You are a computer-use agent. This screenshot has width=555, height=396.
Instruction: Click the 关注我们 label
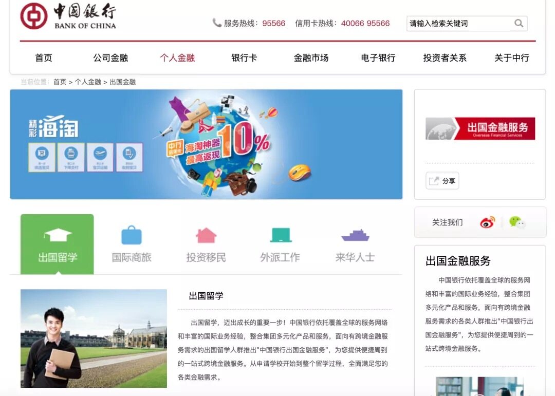pos(448,222)
